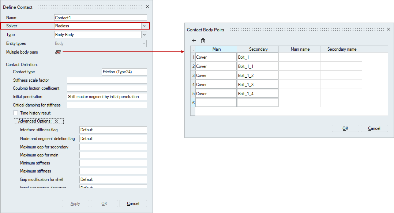Open the Interface stiffness flag Default field
The width and height of the screenshot is (394, 213).
(x=113, y=130)
